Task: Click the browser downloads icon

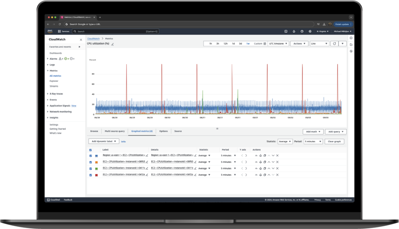Action: [x=324, y=24]
